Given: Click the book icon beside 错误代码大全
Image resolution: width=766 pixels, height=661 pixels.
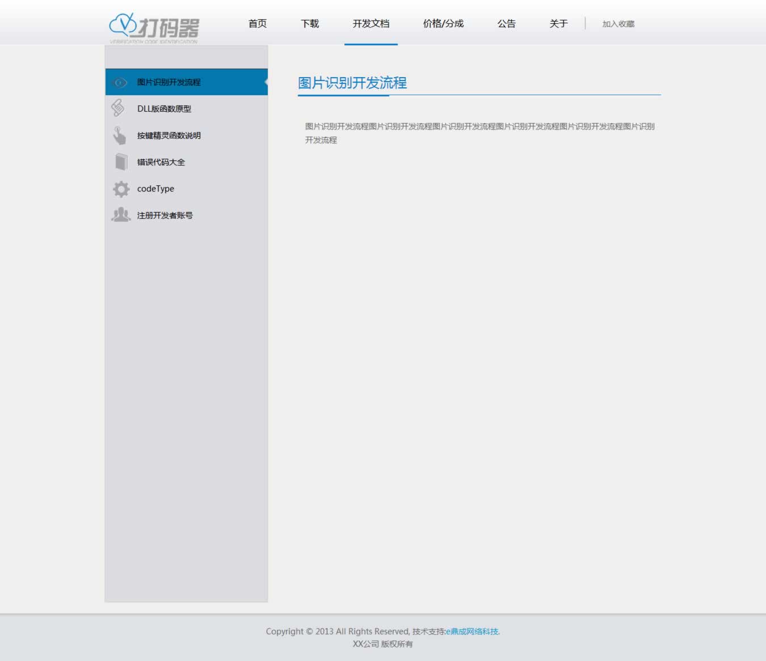Looking at the screenshot, I should tap(121, 162).
